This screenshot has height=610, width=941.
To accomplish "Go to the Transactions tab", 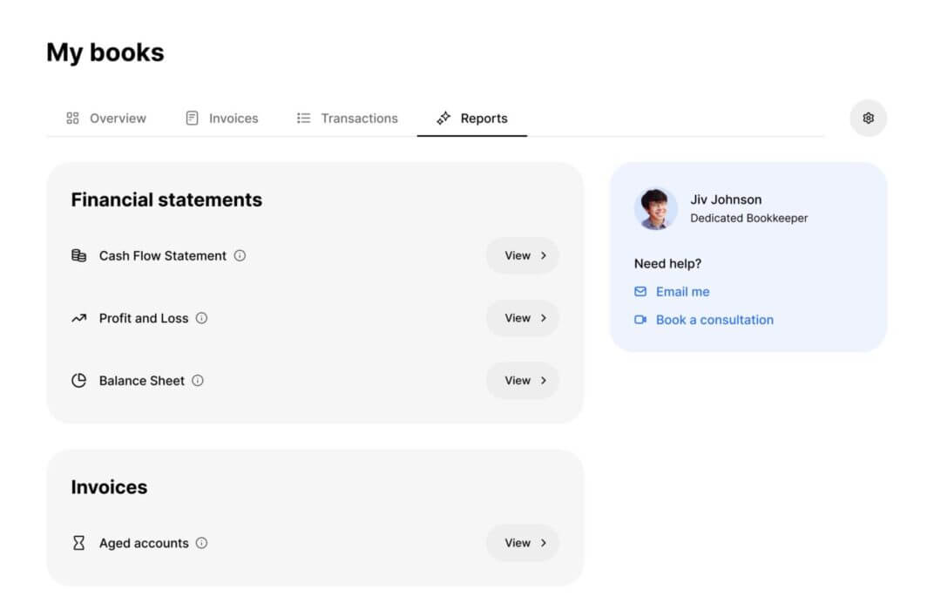I will pos(348,119).
